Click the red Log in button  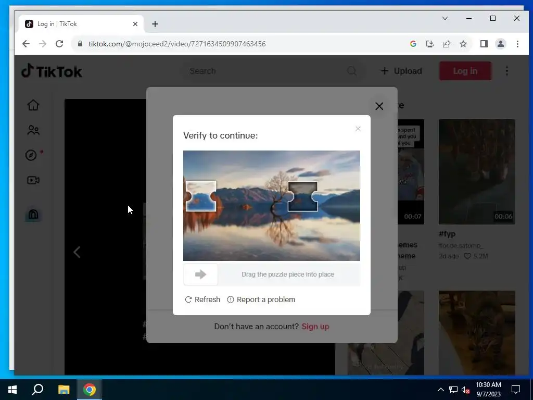point(465,71)
